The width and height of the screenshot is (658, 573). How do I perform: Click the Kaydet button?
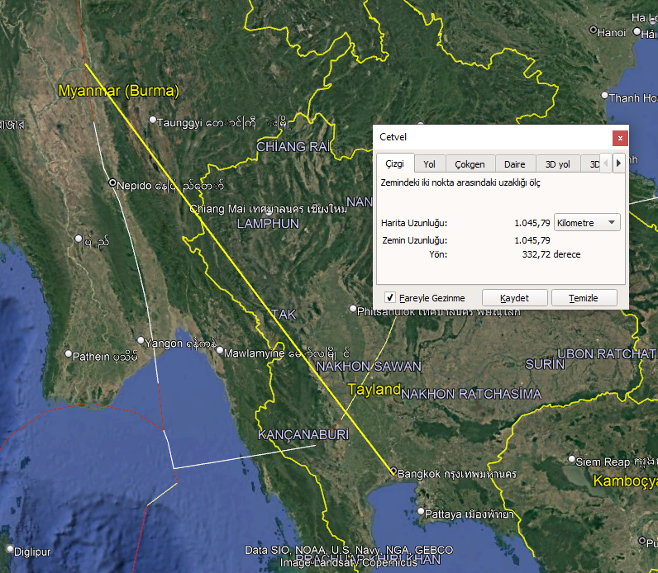click(514, 298)
